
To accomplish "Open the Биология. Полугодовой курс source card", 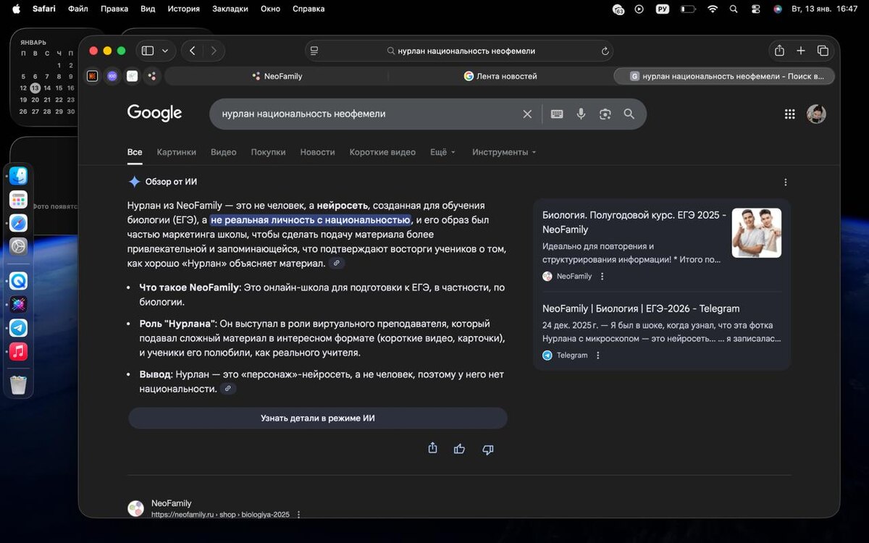I will (x=634, y=222).
